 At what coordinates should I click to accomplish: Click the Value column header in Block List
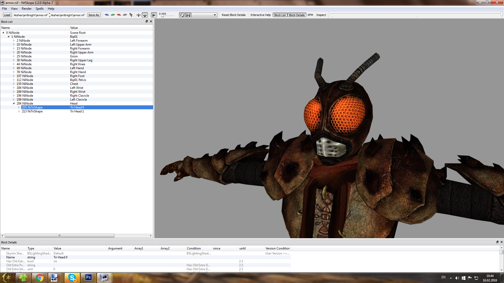(x=111, y=28)
